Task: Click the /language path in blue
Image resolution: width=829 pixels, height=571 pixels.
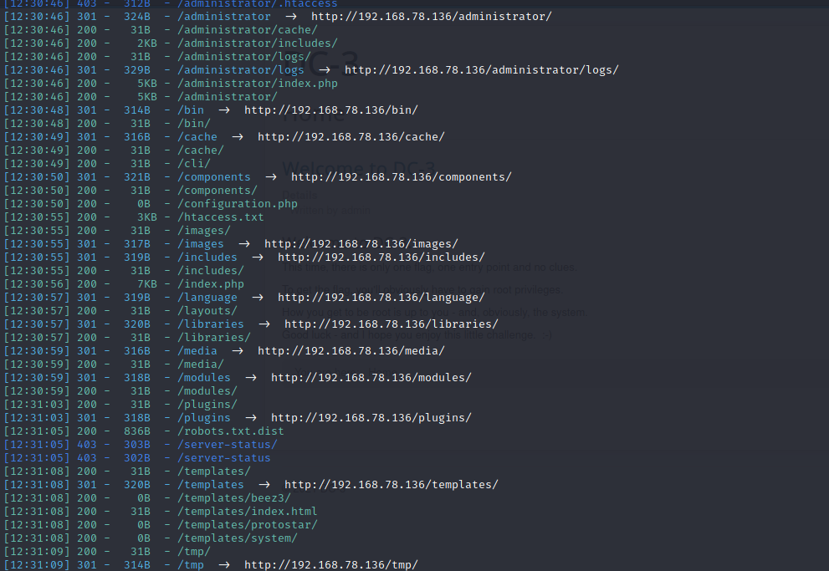Action: (x=207, y=298)
